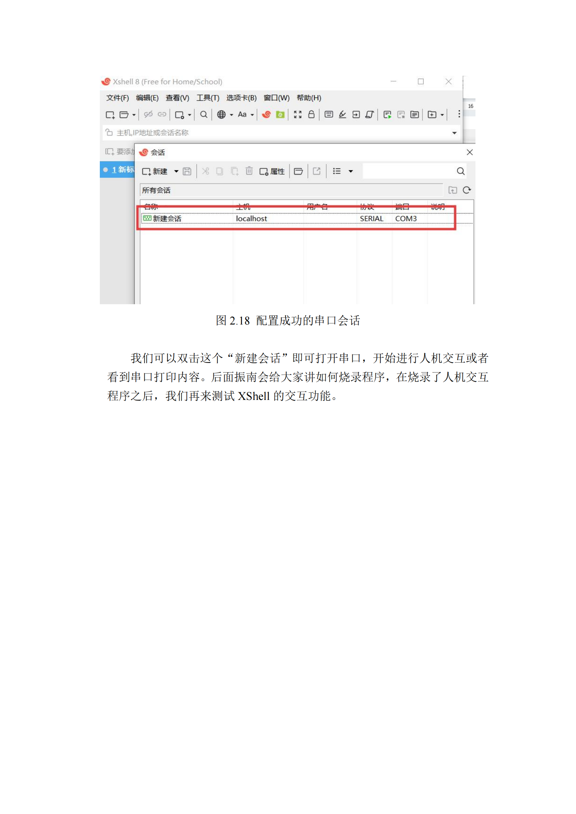576x814 pixels.
Task: Click the list view icon in sessions dialog
Action: 337,171
